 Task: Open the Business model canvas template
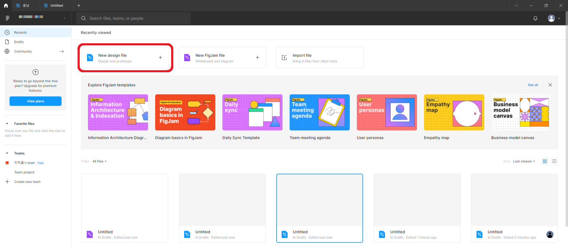pos(521,112)
